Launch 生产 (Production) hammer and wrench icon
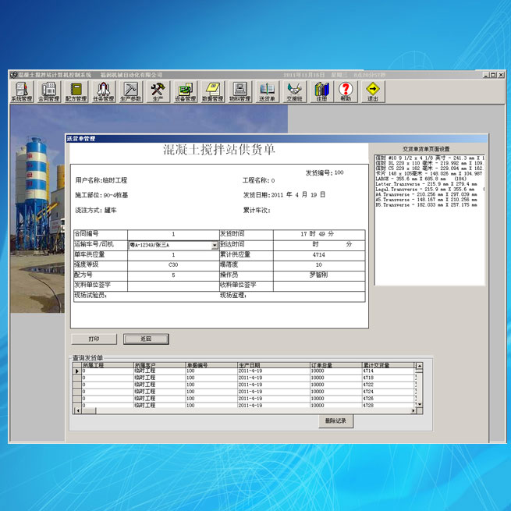Screen dimensions: 511x511 coord(158,92)
